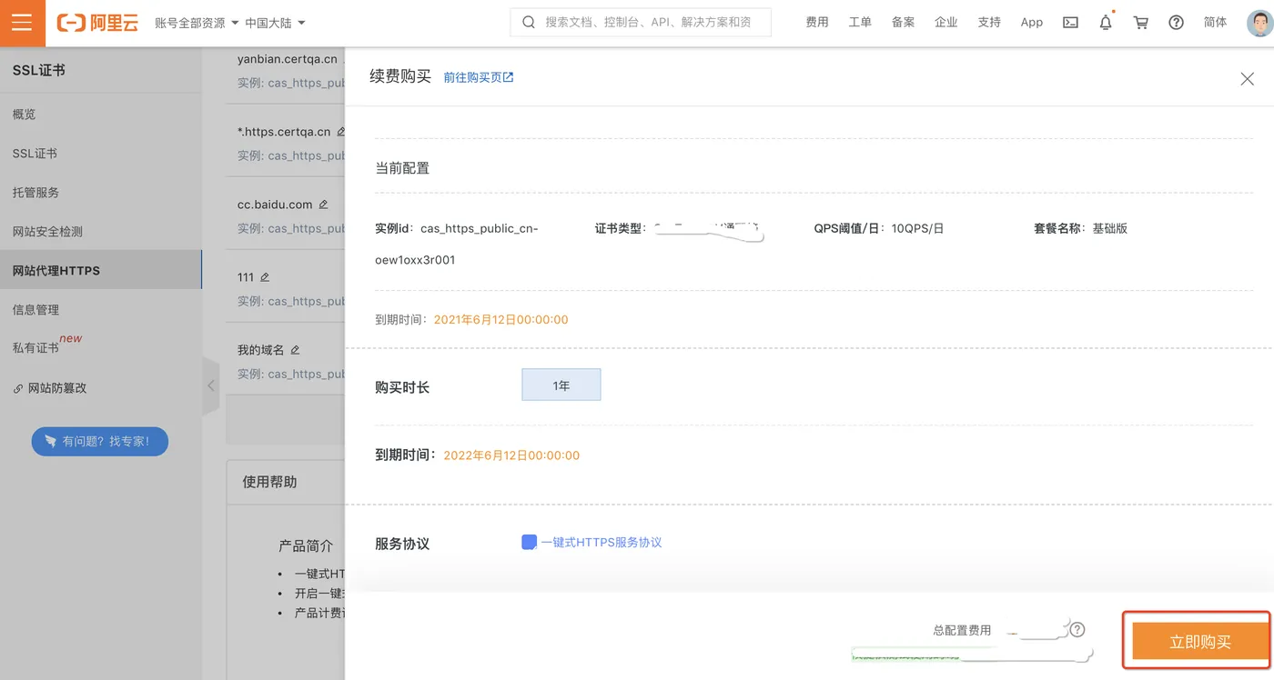Expand the 中国大陆 region dropdown

[x=277, y=23]
